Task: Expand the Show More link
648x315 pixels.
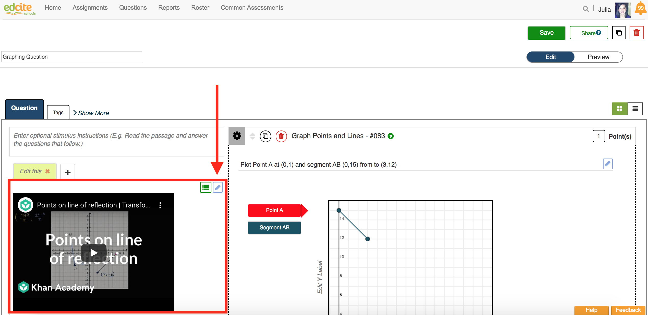Action: coord(93,113)
